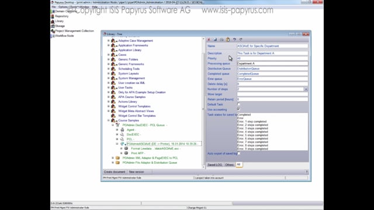Screen dimensions: 374x210
Task: Select the All tab
Action: (x=239, y=164)
